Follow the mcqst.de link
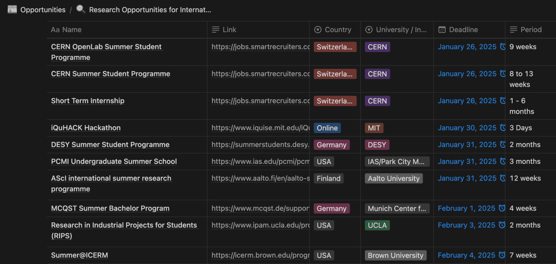Viewport: 556px width, 264px height. pyautogui.click(x=261, y=209)
